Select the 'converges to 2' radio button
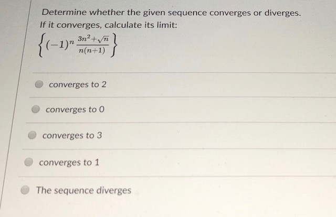 pos(39,84)
